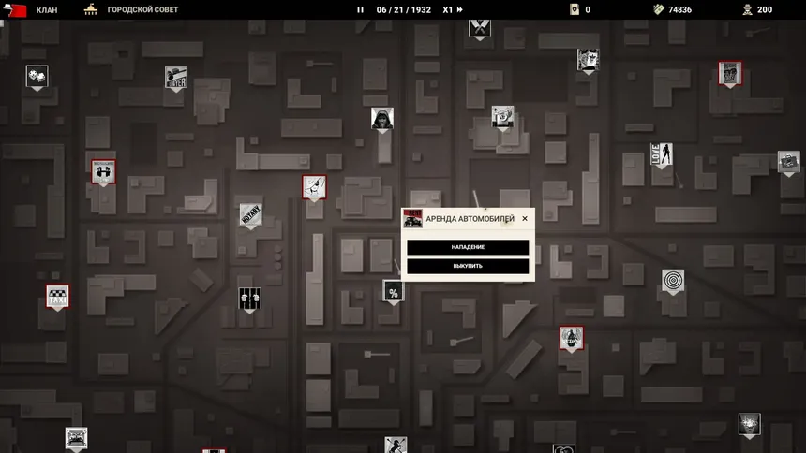Select the red-framed boxing gloves marker

coord(730,73)
